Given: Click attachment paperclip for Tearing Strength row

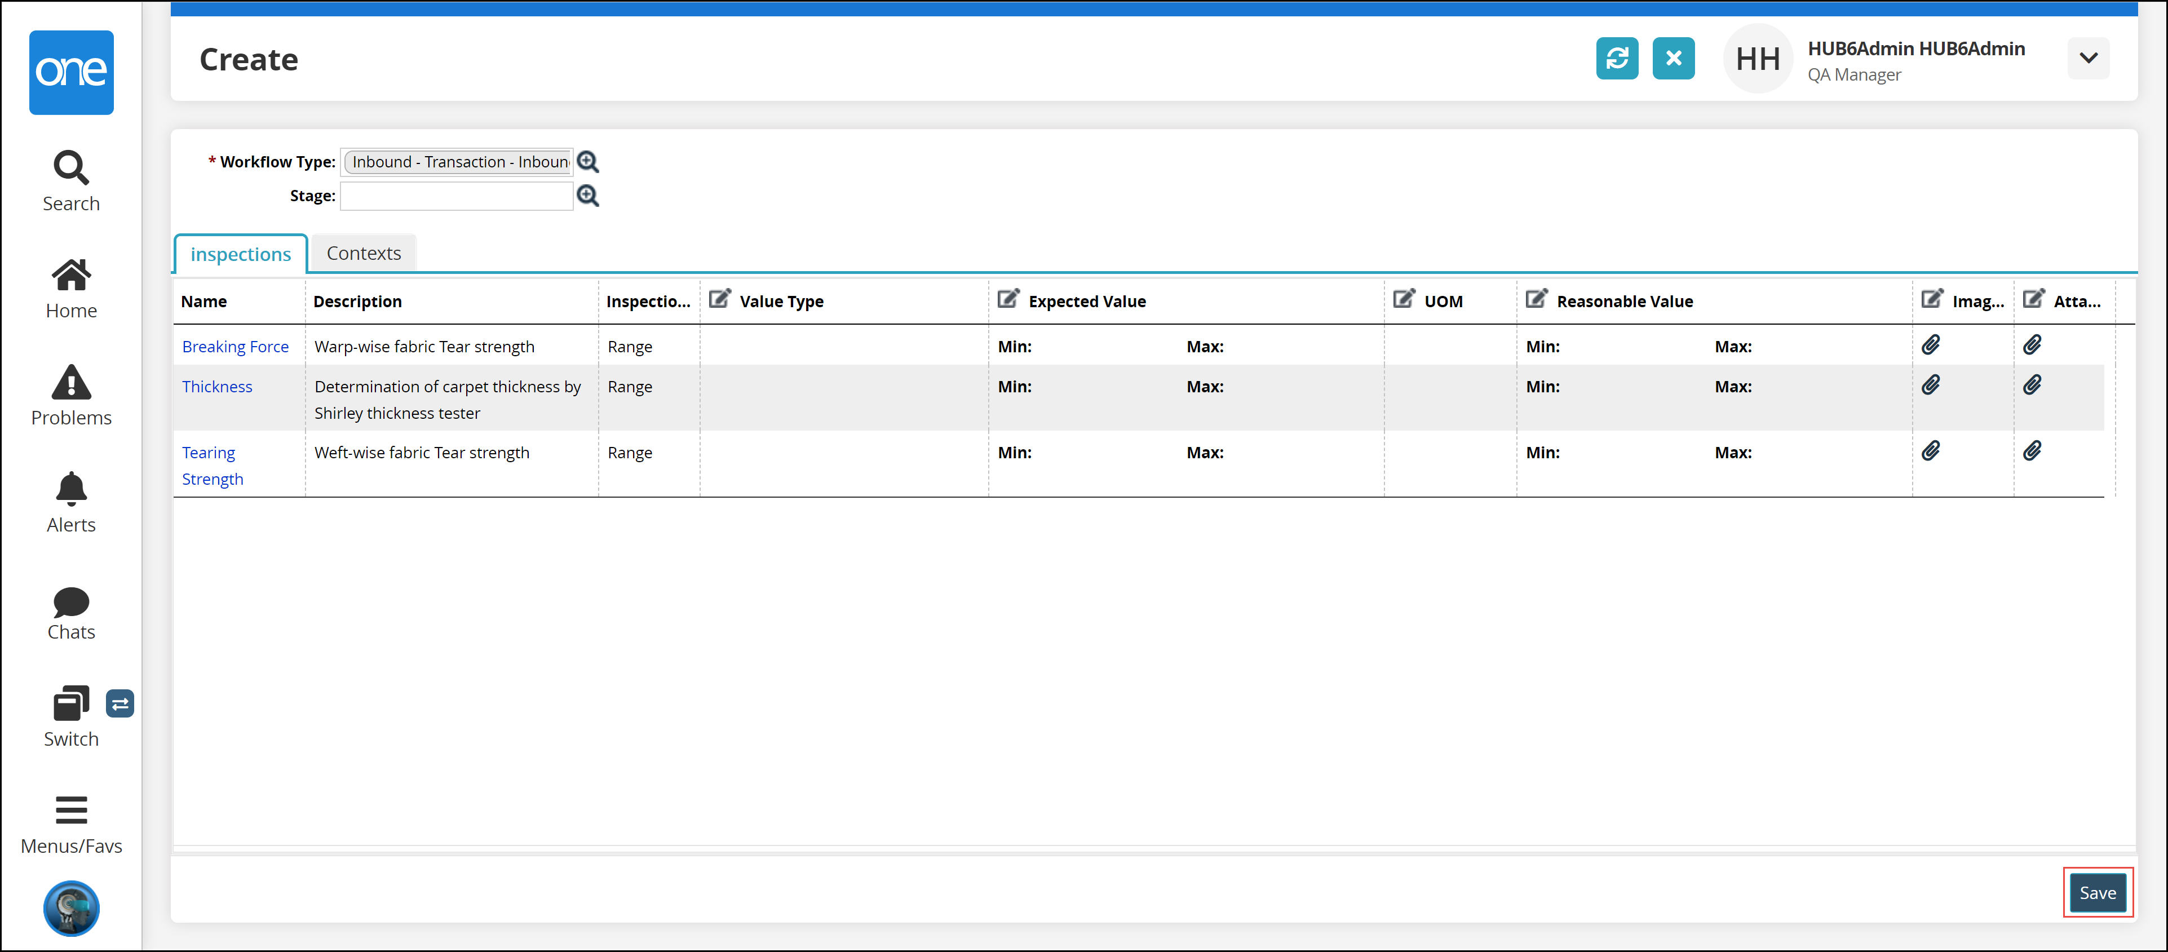Looking at the screenshot, I should click(2031, 451).
